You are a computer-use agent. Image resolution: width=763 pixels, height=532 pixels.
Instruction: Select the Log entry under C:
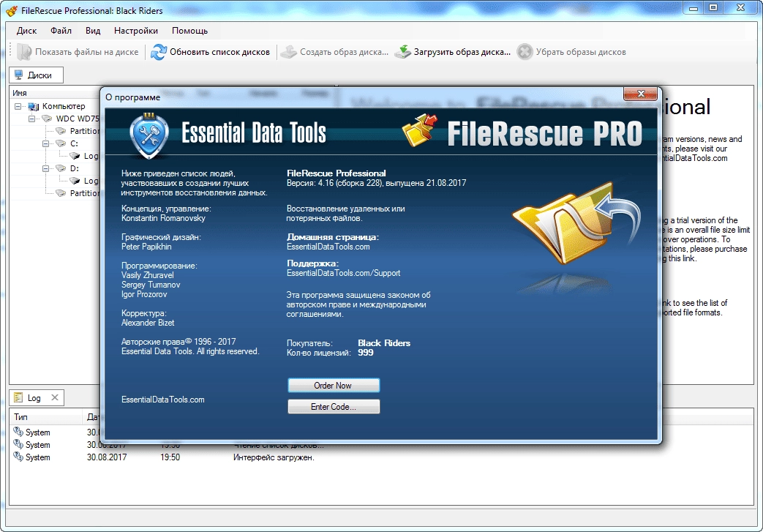(91, 156)
